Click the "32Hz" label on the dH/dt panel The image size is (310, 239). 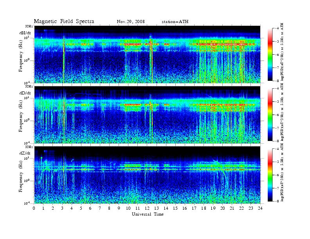pyautogui.click(x=29, y=26)
